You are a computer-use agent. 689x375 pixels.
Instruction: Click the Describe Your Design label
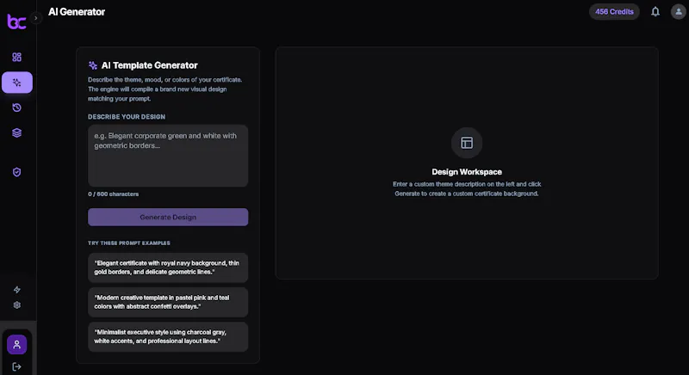127,117
